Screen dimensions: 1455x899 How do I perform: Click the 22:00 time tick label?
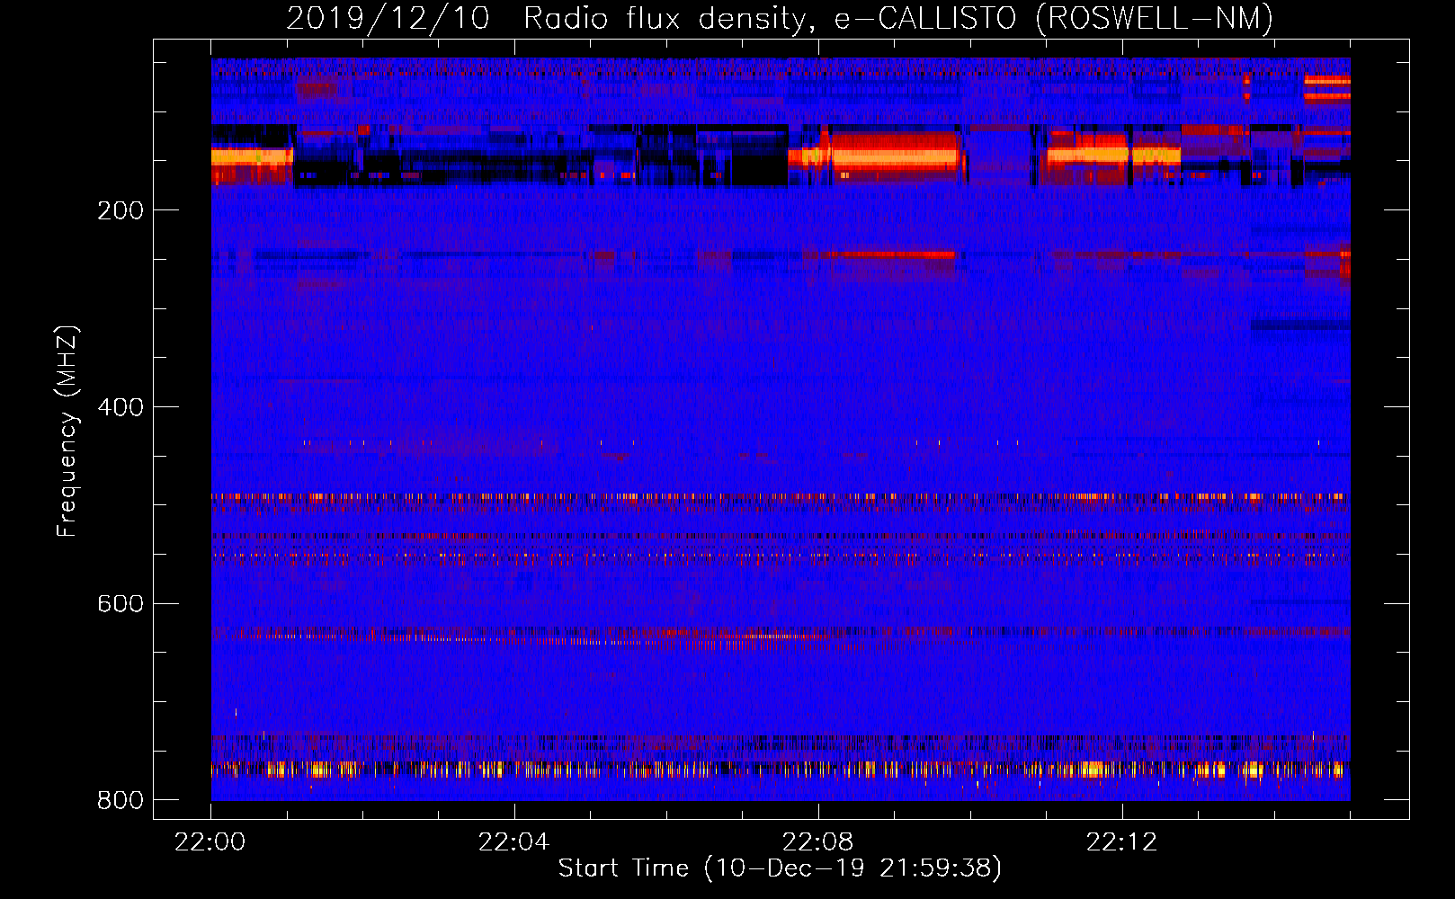210,842
